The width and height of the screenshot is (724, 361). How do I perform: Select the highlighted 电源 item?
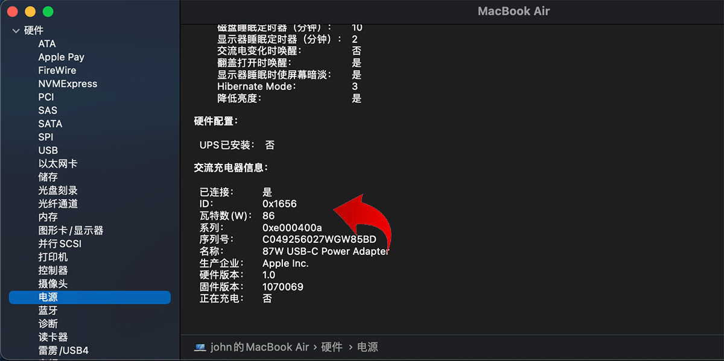[x=48, y=297]
